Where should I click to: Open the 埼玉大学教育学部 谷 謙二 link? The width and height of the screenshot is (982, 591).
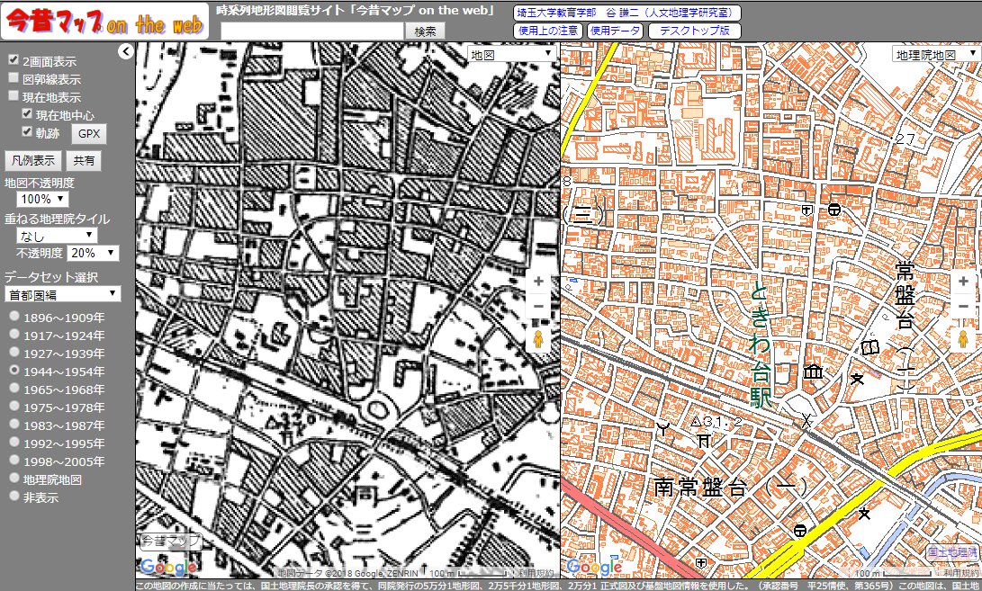[x=626, y=13]
